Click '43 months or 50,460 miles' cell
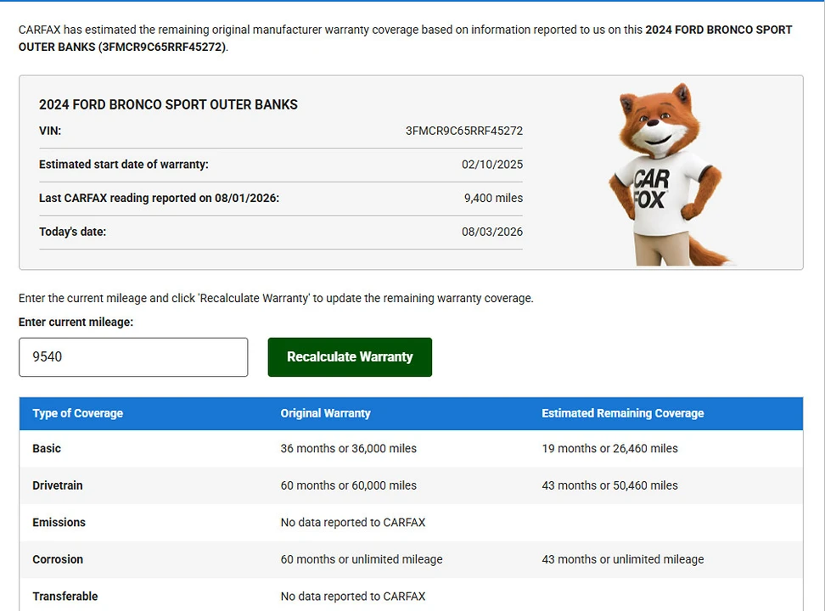Image resolution: width=825 pixels, height=611 pixels. [x=609, y=485]
